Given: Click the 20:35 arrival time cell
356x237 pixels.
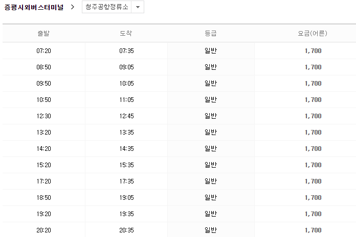Looking at the screenshot, I should point(126,230).
